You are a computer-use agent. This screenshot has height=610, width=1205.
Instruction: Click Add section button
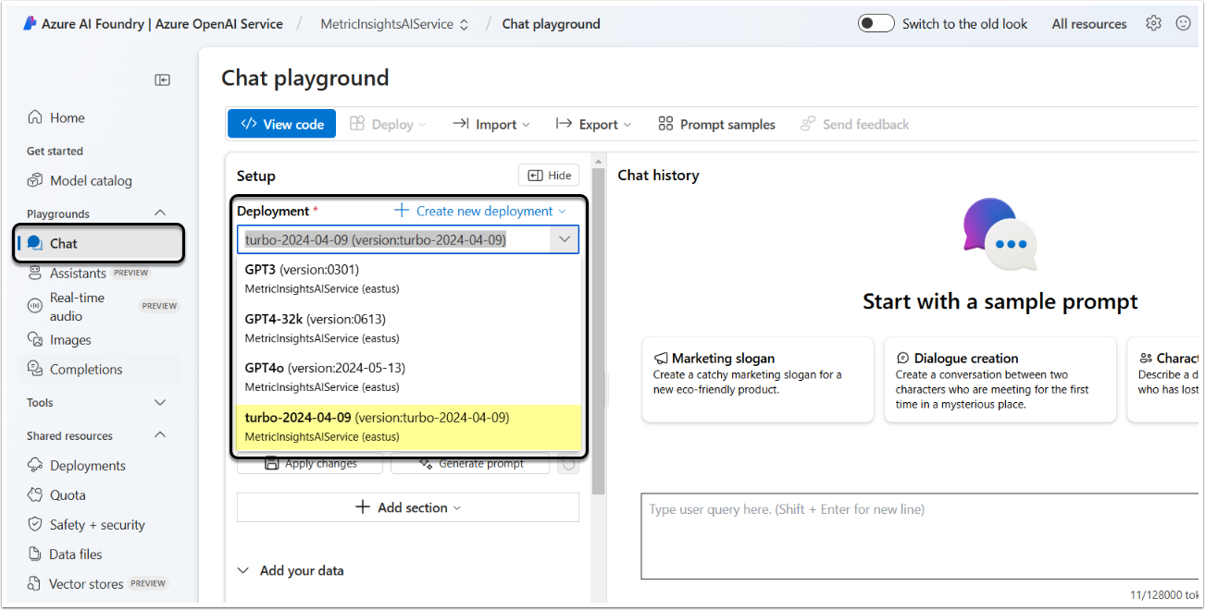(408, 507)
